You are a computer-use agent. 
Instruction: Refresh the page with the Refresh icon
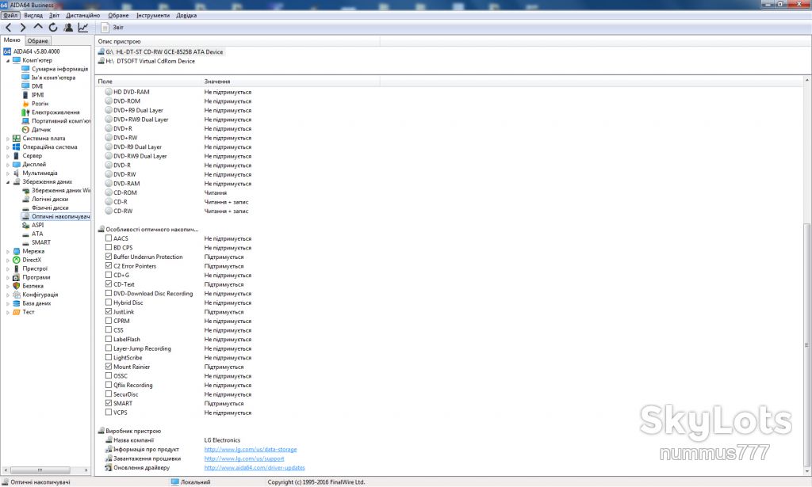(x=53, y=28)
